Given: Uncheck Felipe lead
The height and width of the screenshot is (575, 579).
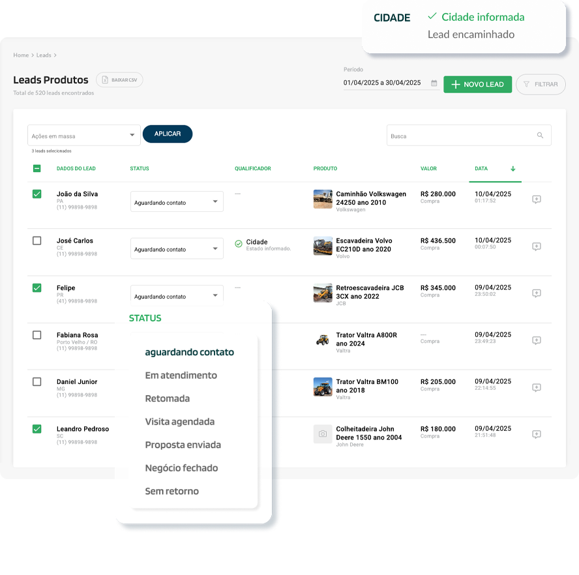Looking at the screenshot, I should pos(37,287).
